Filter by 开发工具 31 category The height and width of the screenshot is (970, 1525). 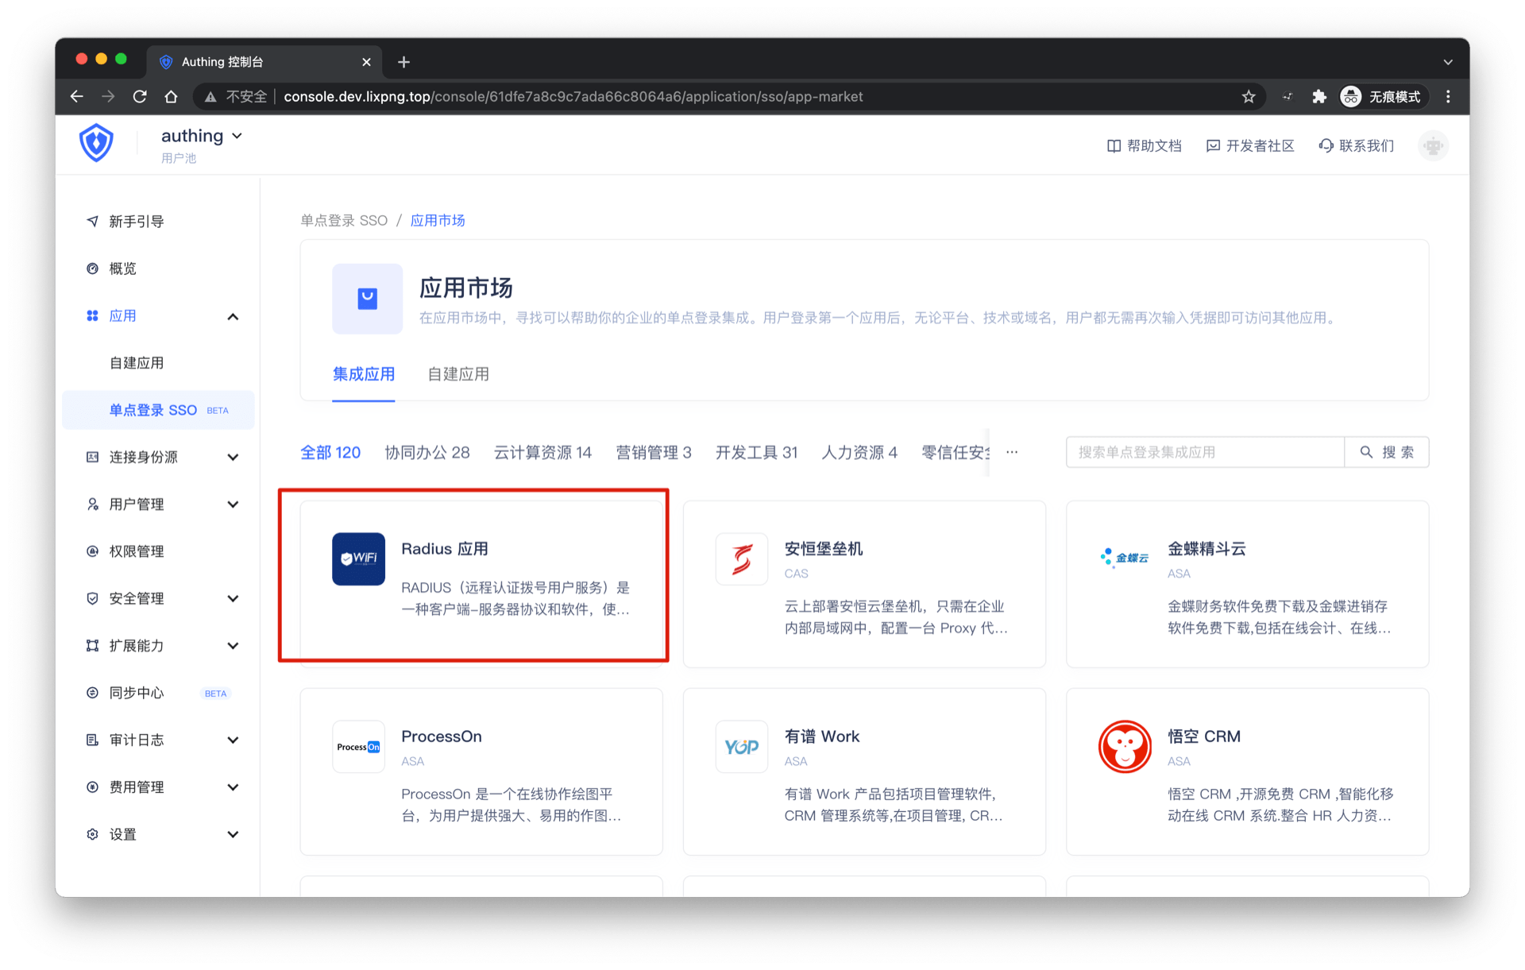(756, 452)
